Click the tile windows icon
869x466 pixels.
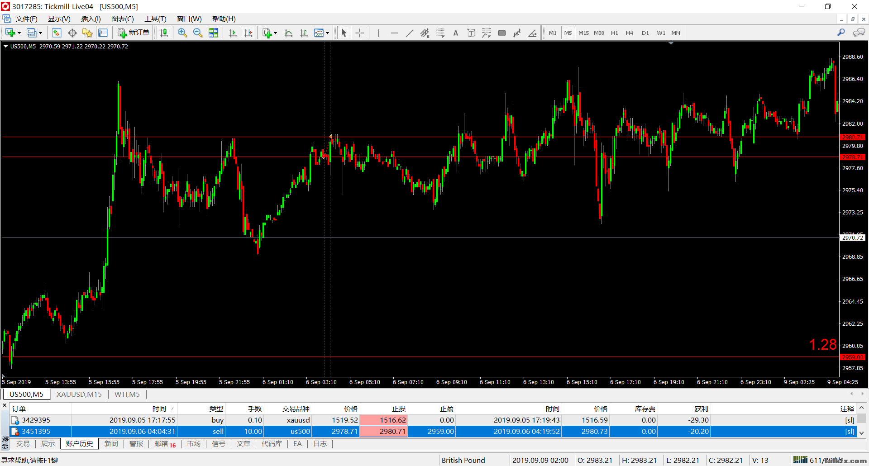[213, 33]
